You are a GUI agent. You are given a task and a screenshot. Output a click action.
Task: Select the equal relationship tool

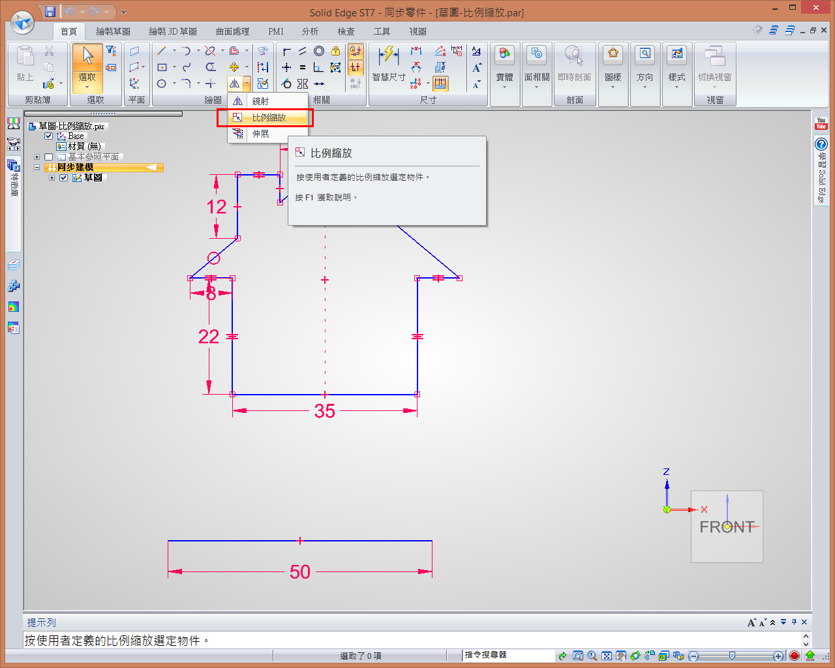[303, 67]
